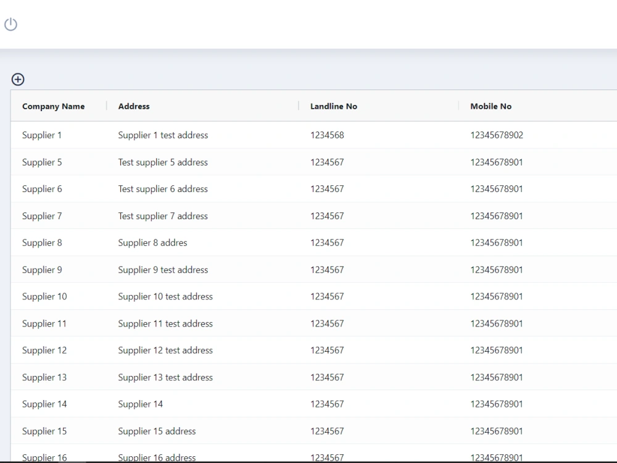
Task: Select the Supplier 9 company name cell
Action: click(42, 270)
